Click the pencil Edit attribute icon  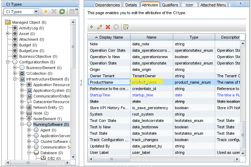[100, 27]
